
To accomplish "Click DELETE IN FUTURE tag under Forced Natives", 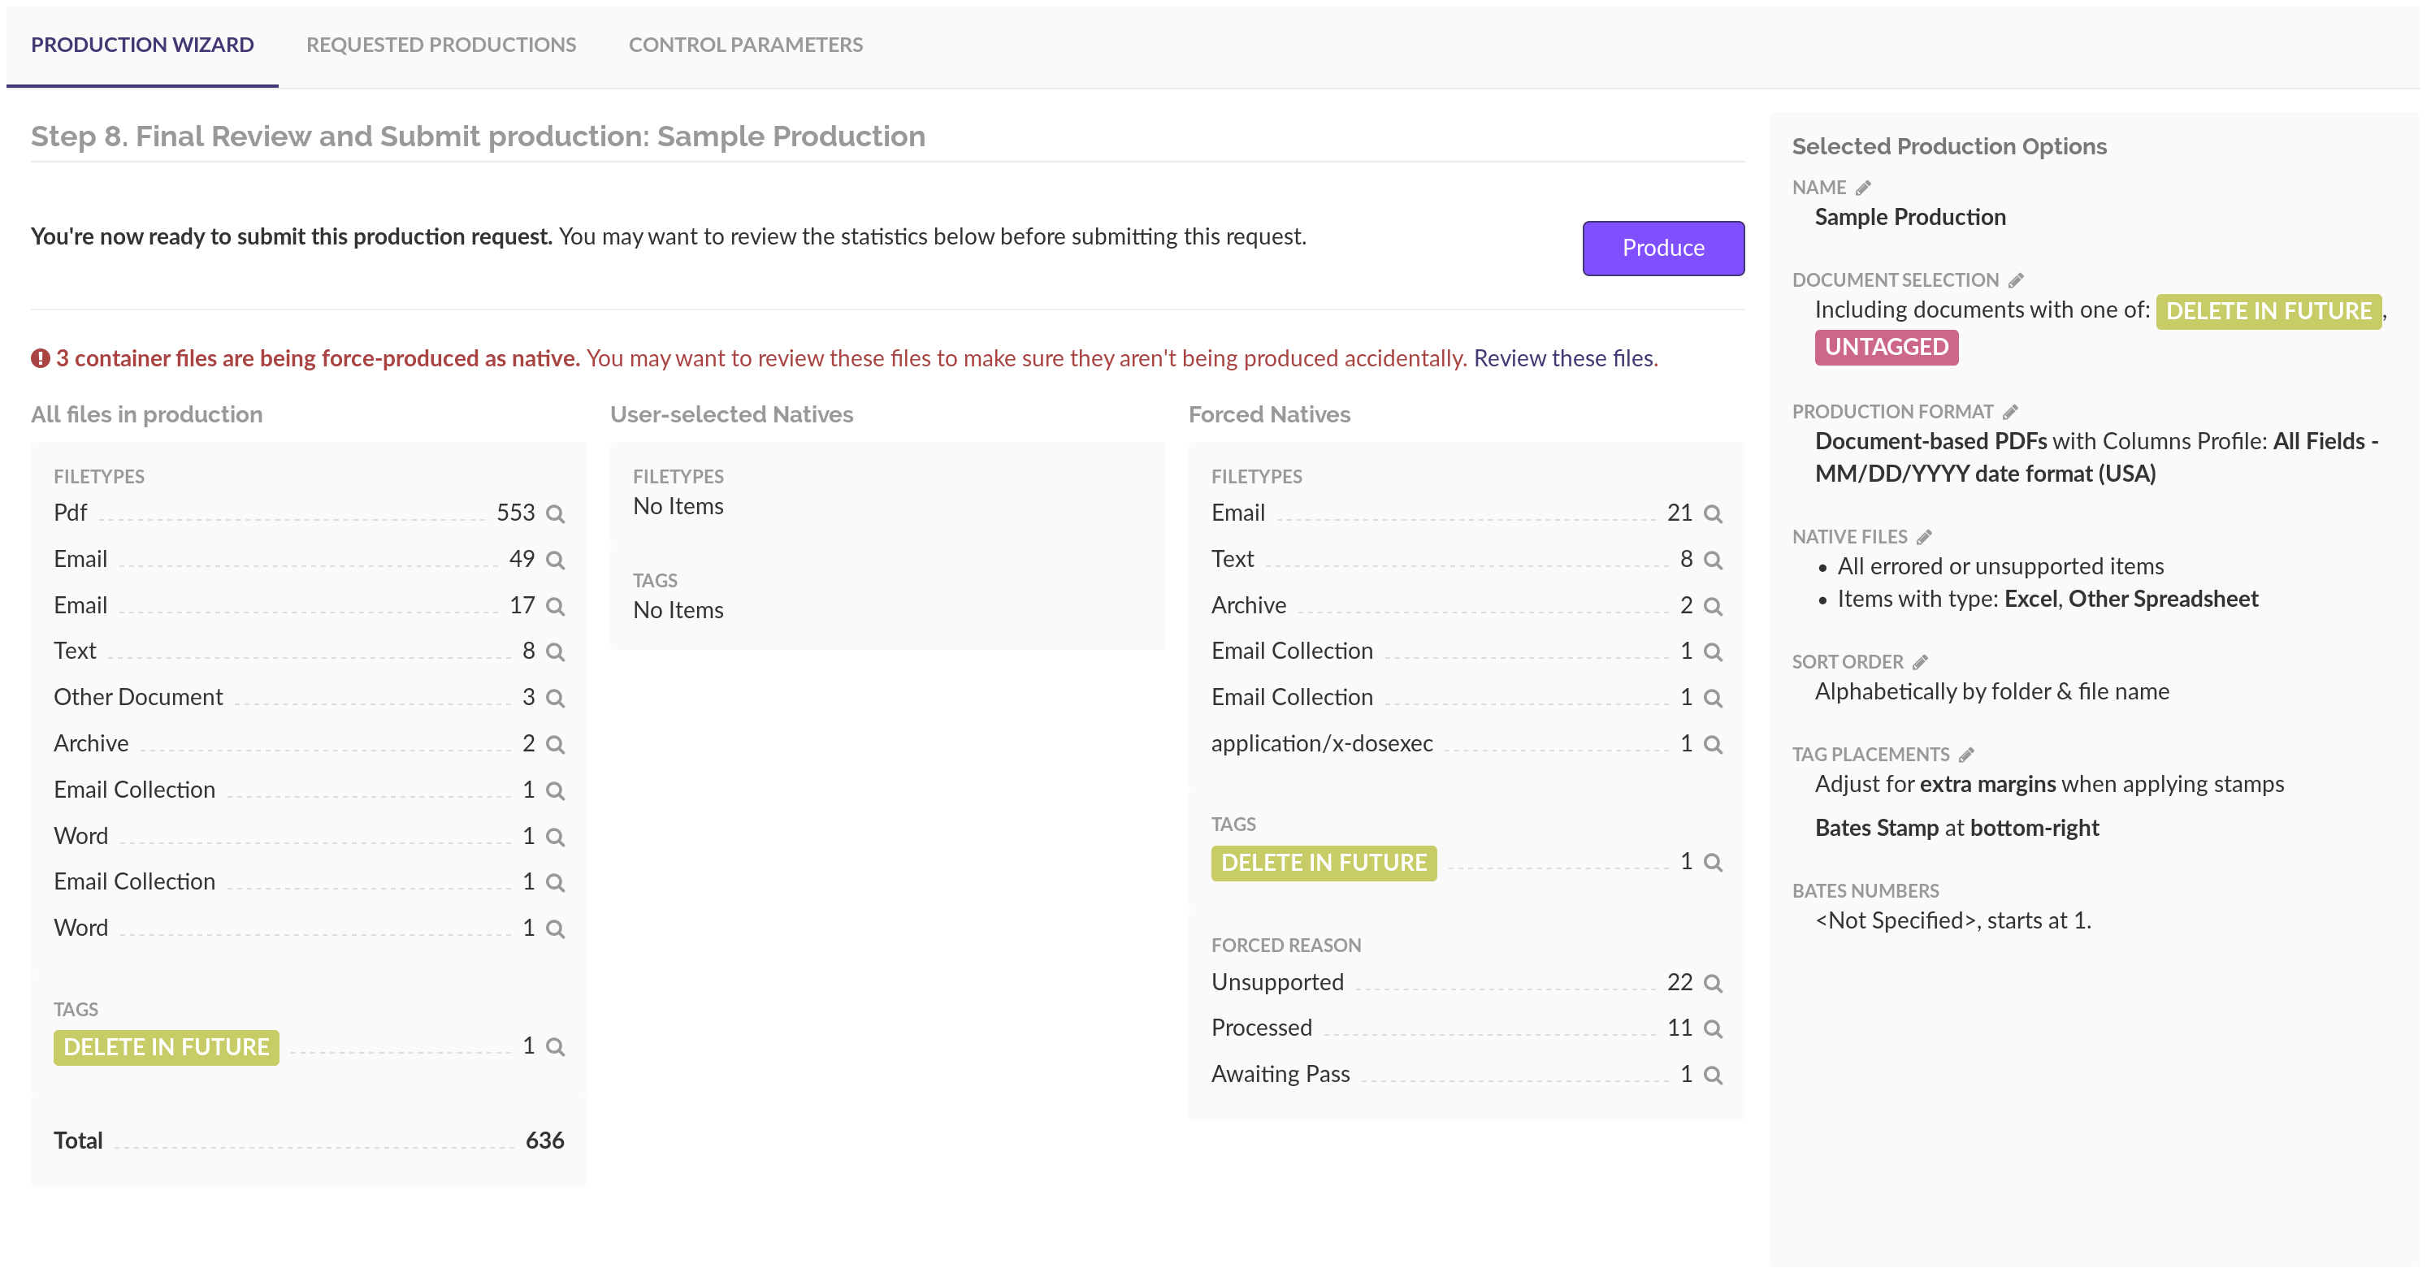I will pyautogui.click(x=1323, y=863).
